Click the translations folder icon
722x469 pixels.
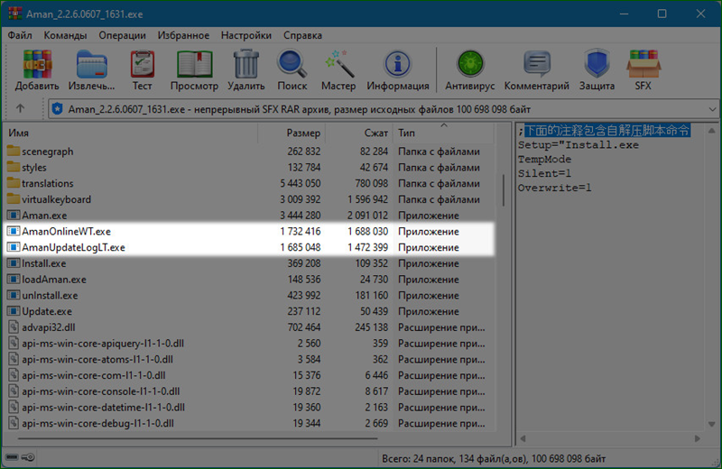point(14,183)
